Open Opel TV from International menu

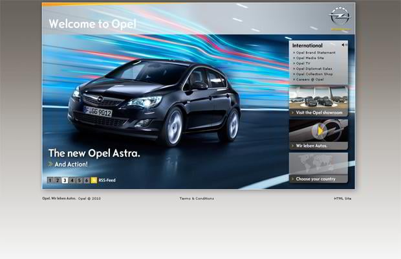click(303, 63)
